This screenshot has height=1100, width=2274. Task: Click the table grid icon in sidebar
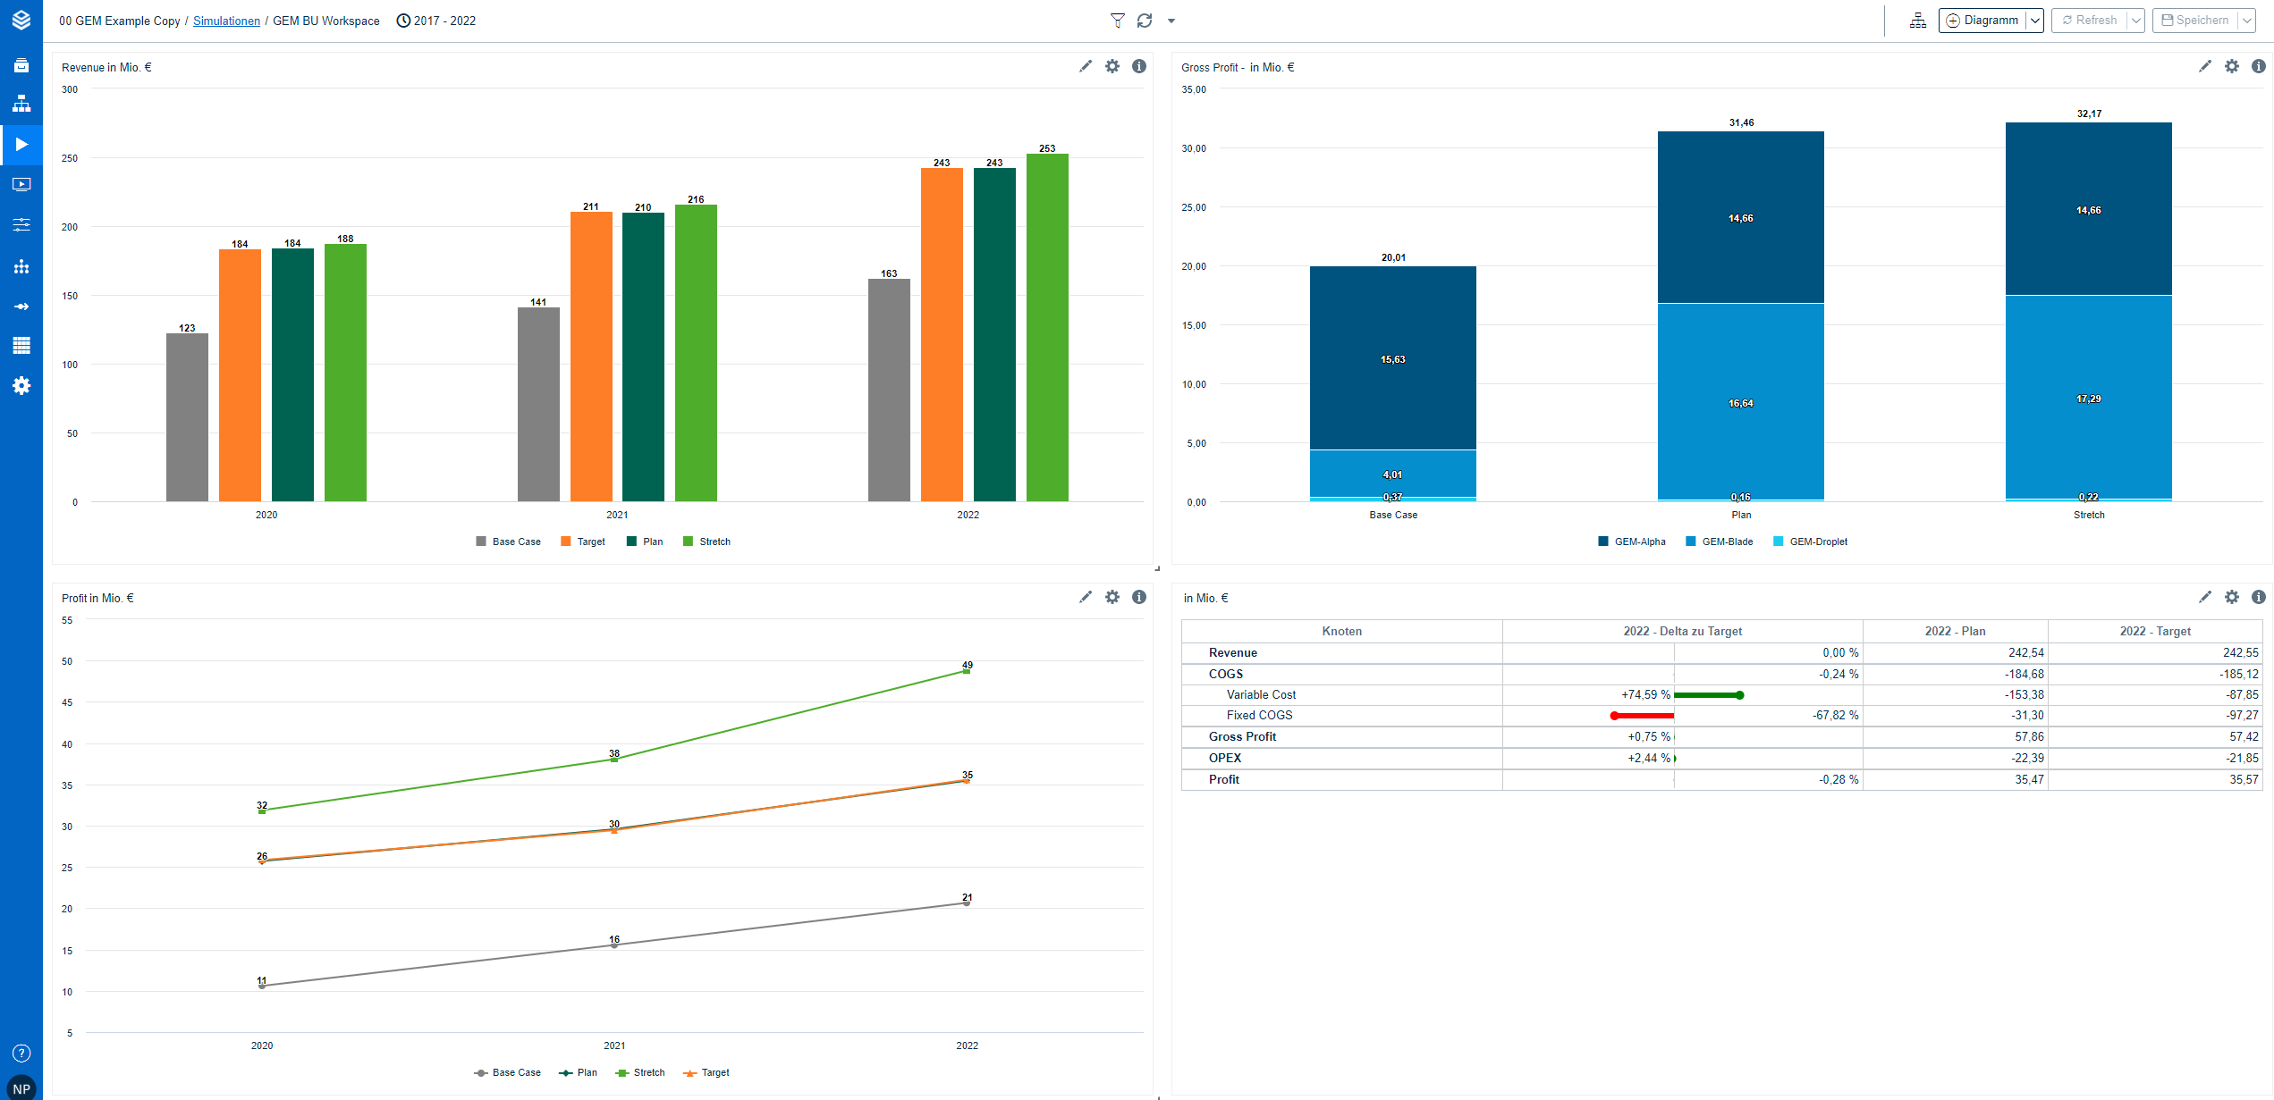click(21, 346)
